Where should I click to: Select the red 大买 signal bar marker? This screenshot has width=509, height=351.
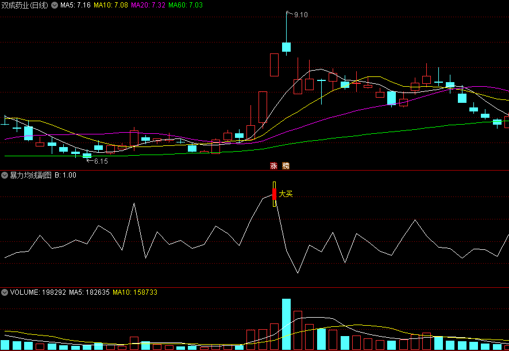274,194
